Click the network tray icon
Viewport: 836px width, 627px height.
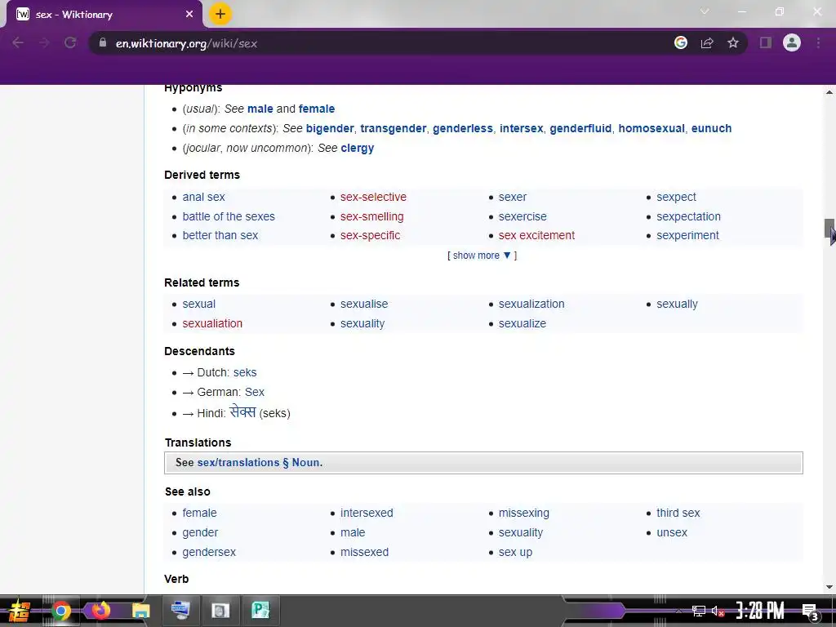(x=699, y=611)
